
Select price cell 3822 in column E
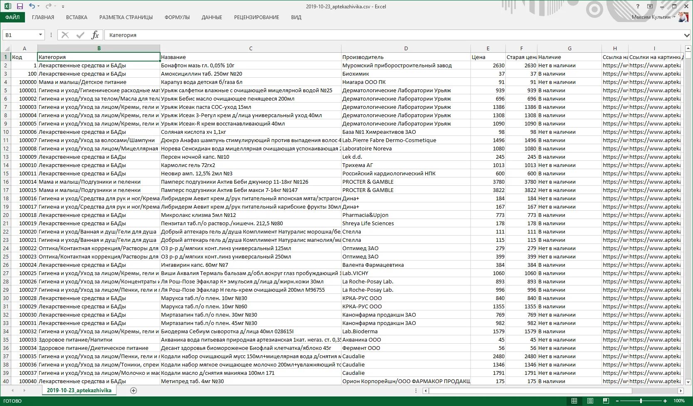click(488, 190)
